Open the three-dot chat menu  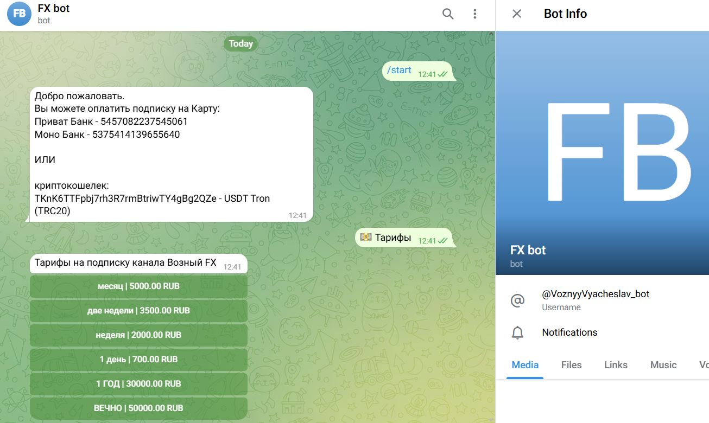pos(475,14)
